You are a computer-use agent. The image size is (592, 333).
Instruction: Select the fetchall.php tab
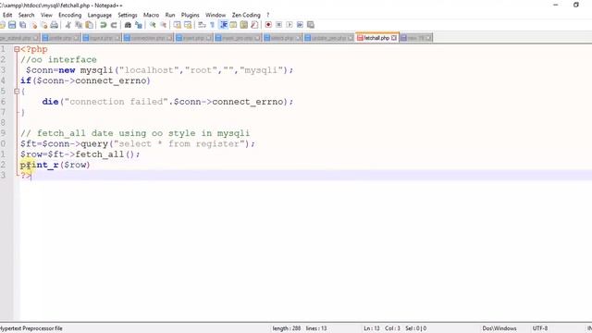376,38
